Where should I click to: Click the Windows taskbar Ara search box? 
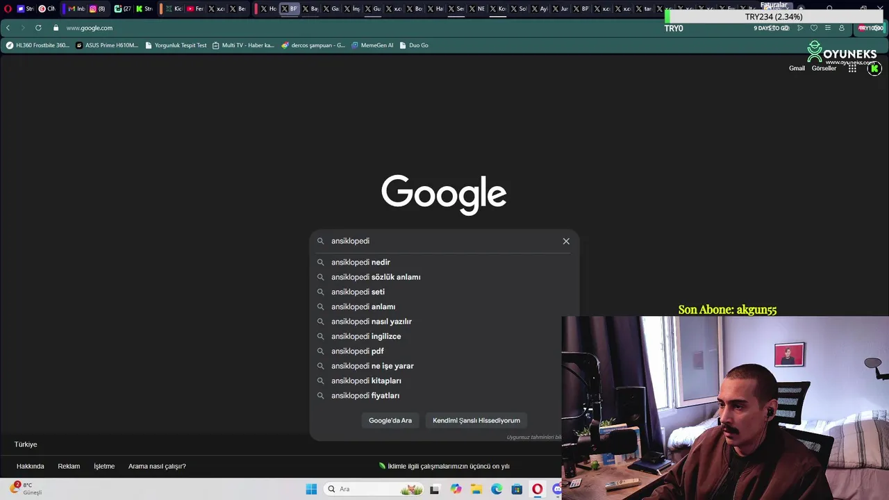(x=374, y=489)
